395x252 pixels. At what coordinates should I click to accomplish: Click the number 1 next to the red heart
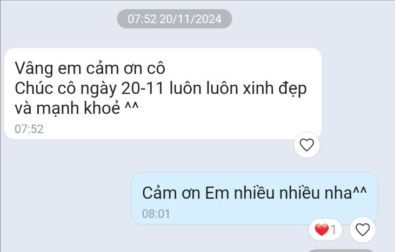coord(333,230)
